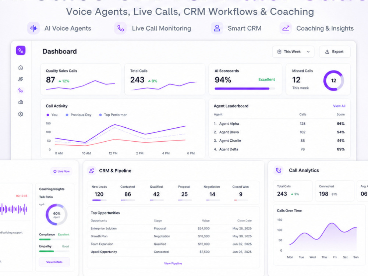Screen dimensions: 368x276
Task: Click the Talk Ratio 60% donut chart
Action: (x=57, y=214)
